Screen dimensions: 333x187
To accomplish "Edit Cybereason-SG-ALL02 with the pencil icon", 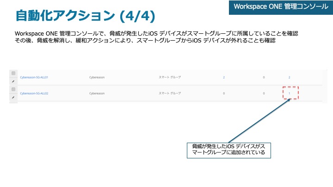I will [13, 97].
